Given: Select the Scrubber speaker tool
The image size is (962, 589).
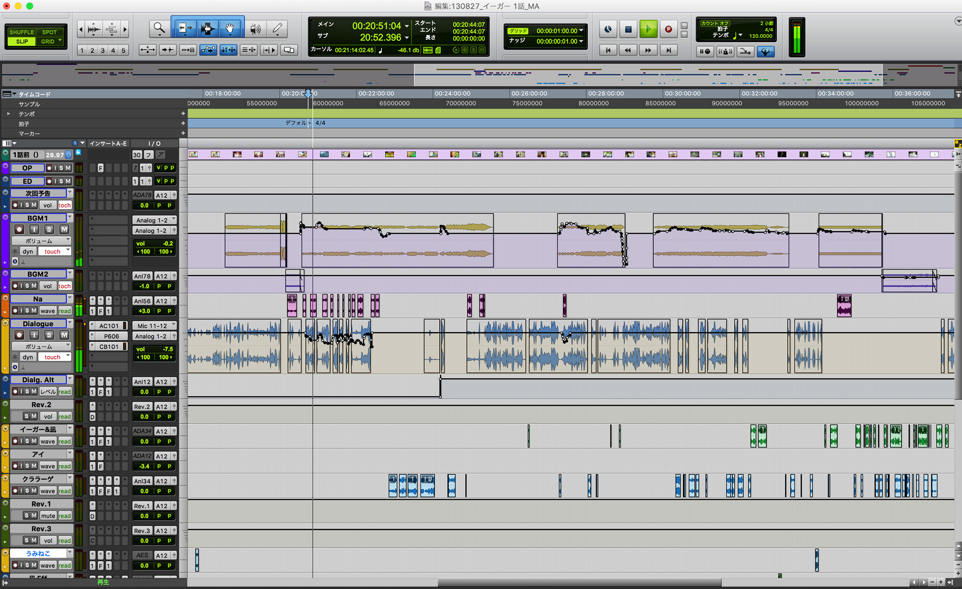Looking at the screenshot, I should point(255,29).
